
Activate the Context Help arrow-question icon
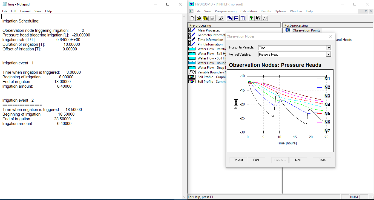[x=258, y=18]
